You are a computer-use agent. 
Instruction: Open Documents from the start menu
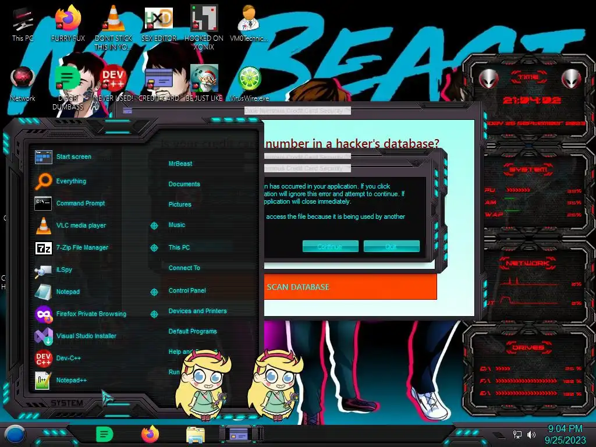point(184,184)
